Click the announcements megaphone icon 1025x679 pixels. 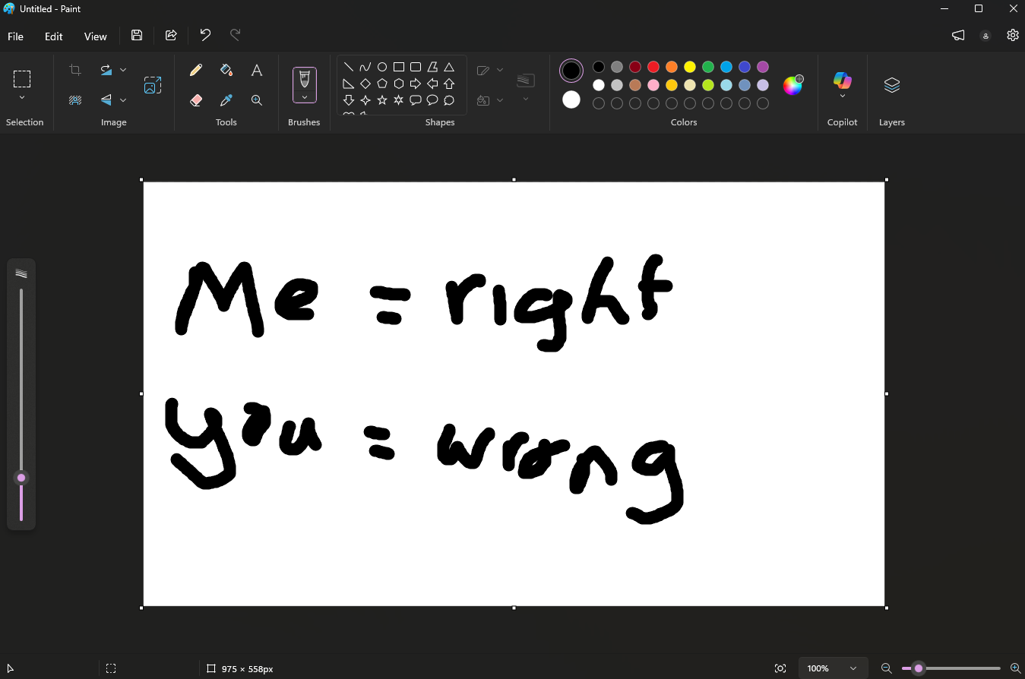(958, 35)
